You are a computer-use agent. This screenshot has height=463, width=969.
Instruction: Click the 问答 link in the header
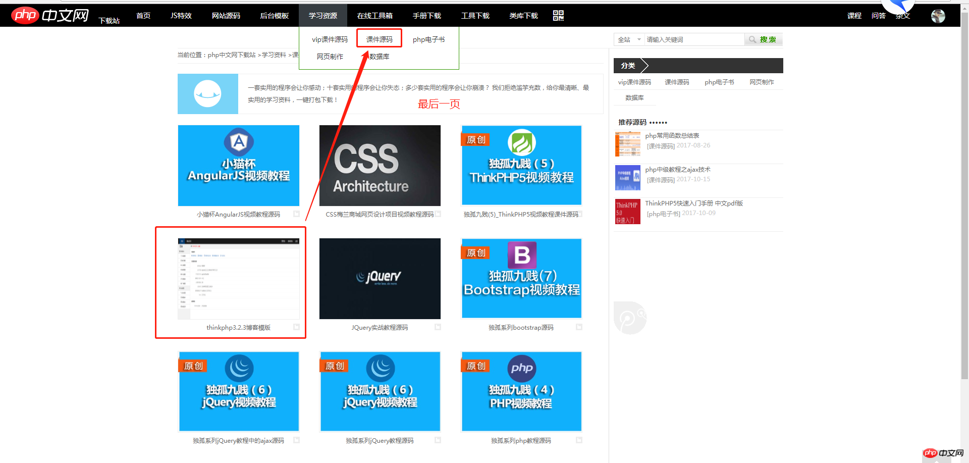tap(879, 16)
